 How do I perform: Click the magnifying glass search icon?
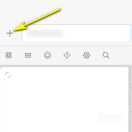click(x=106, y=55)
